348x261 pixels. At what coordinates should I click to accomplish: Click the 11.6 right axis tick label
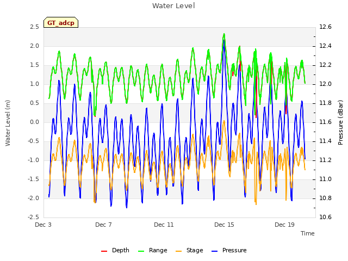tap(325, 122)
